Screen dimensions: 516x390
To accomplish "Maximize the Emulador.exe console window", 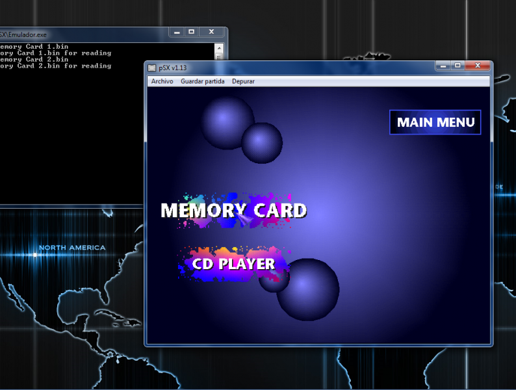I will 191,32.
